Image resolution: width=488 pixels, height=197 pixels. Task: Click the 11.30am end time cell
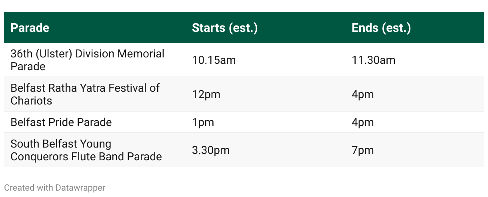tap(373, 60)
